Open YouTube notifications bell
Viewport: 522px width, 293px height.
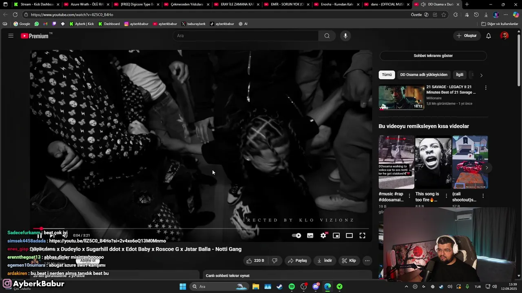[488, 36]
